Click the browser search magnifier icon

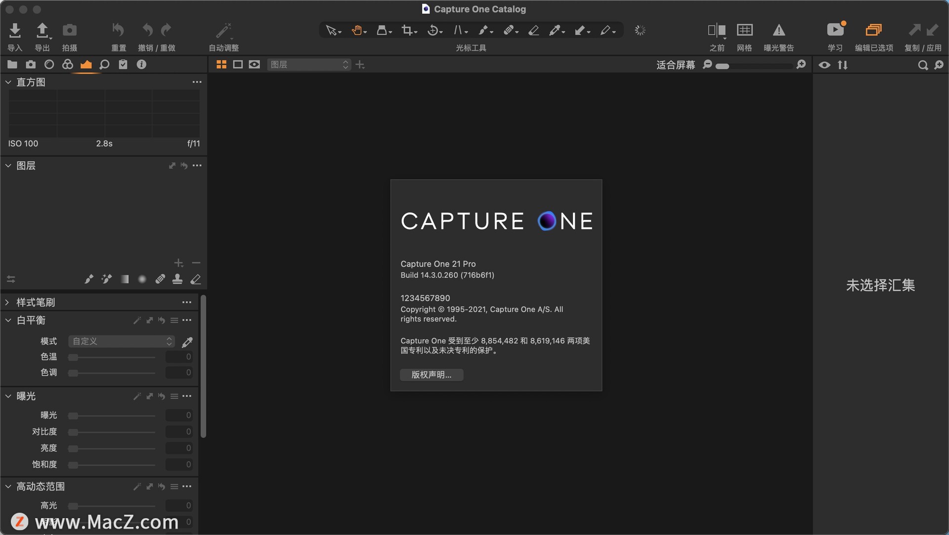pos(922,65)
